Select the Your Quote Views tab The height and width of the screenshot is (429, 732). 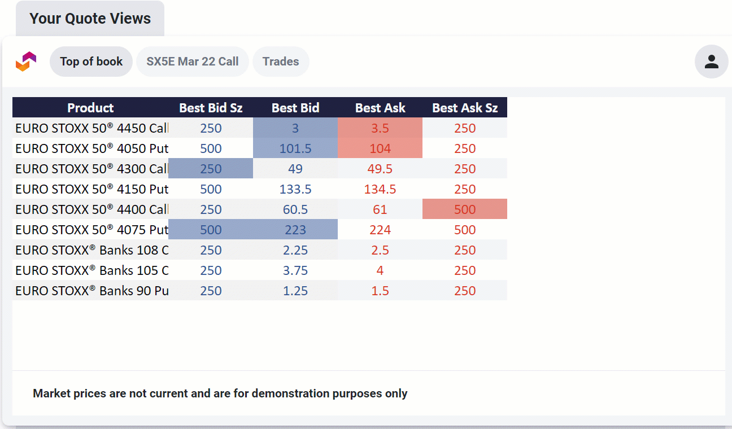click(90, 19)
